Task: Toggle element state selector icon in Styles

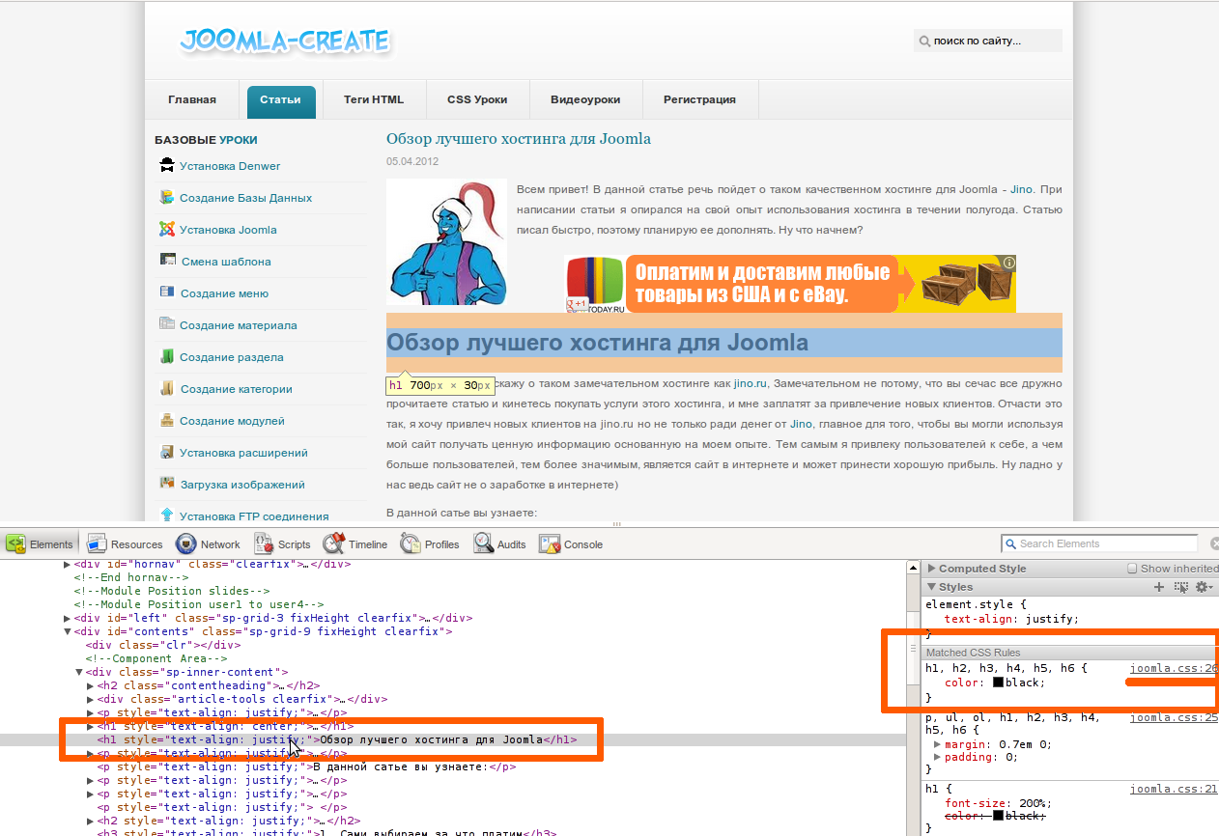Action: 1180,587
